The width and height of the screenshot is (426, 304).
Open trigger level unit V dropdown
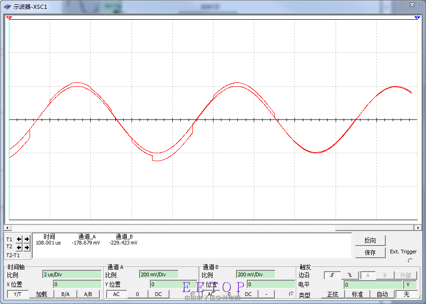coord(410,285)
